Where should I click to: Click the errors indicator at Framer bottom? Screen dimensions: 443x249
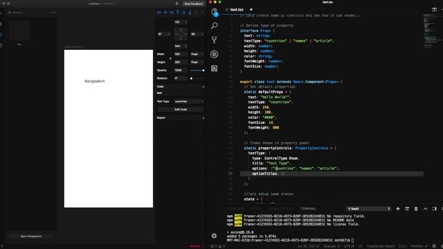[196, 246]
